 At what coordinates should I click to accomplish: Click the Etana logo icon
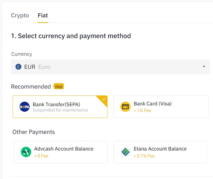pos(126,152)
